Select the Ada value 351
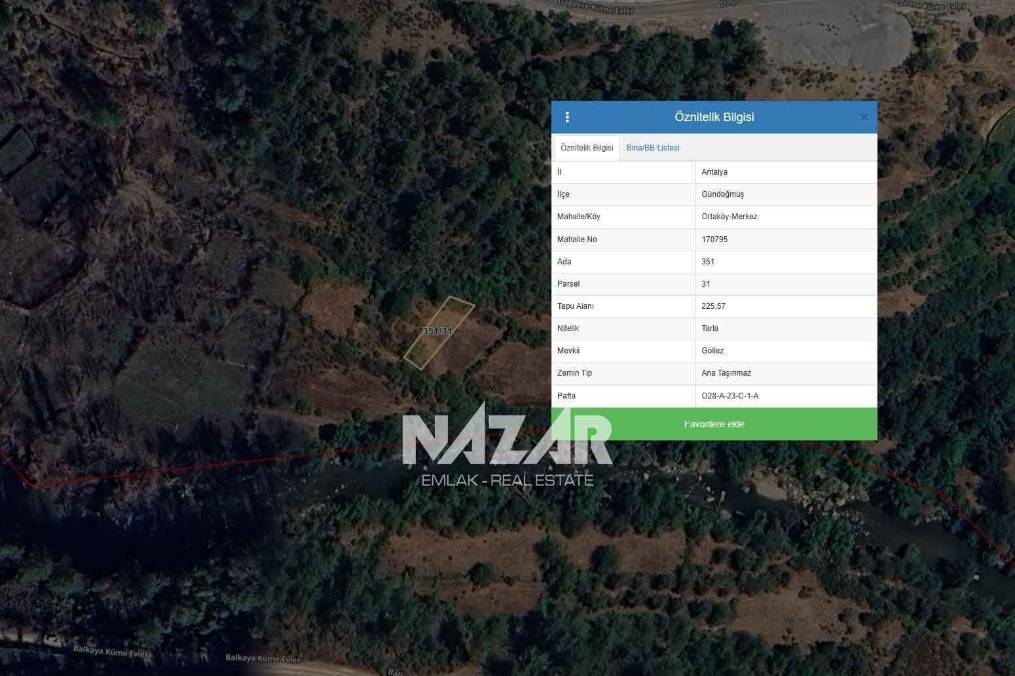This screenshot has width=1015, height=676. tap(708, 262)
